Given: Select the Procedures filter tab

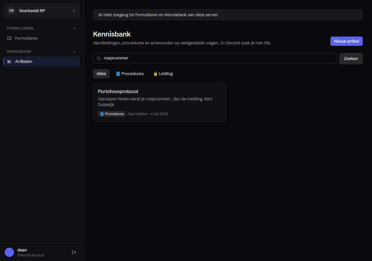Looking at the screenshot, I should coord(130,74).
